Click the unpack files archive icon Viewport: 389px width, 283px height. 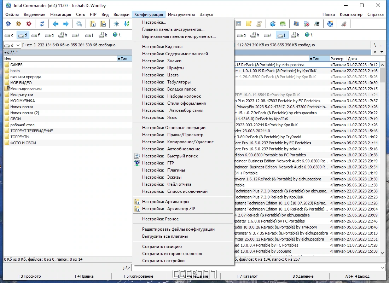pos(103,24)
